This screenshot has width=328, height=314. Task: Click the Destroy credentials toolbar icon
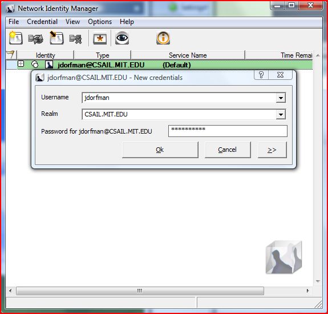pos(75,39)
